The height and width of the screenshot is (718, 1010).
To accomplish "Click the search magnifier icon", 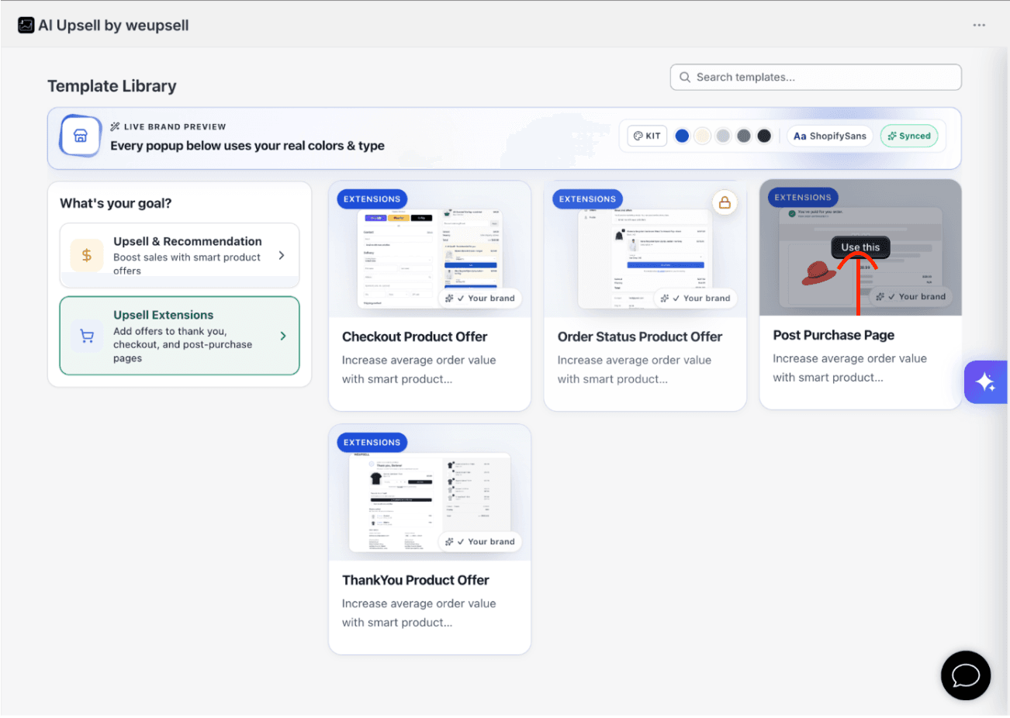I will pyautogui.click(x=685, y=77).
